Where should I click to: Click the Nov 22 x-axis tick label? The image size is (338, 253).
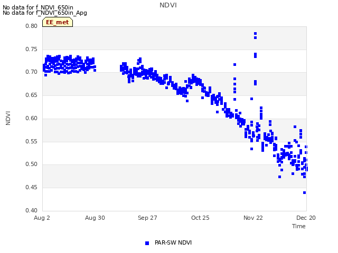(x=253, y=218)
